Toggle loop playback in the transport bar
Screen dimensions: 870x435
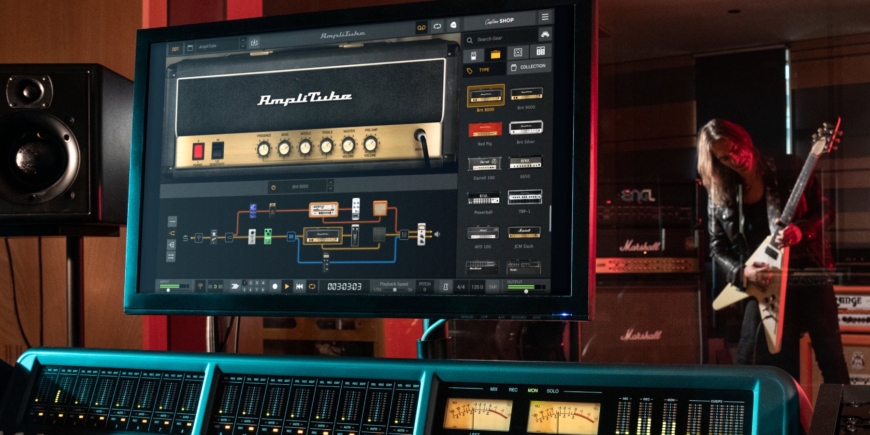[x=312, y=287]
